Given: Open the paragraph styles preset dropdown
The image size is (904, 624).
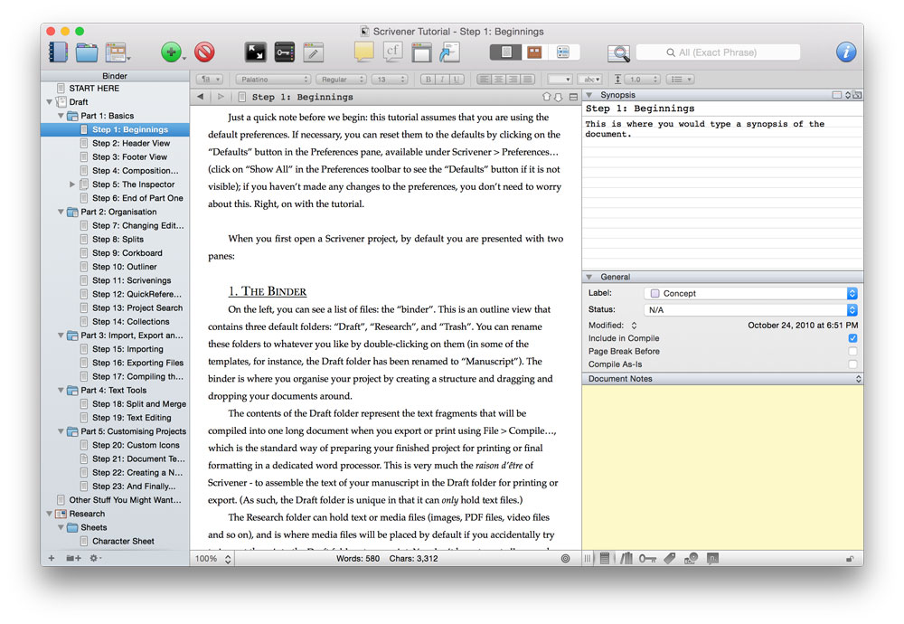Looking at the screenshot, I should click(x=210, y=80).
